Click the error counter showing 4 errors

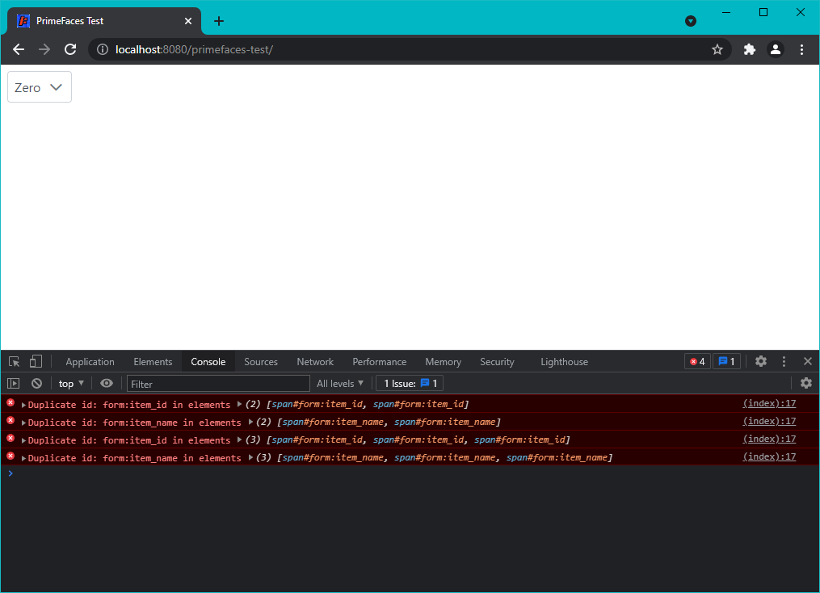point(696,361)
